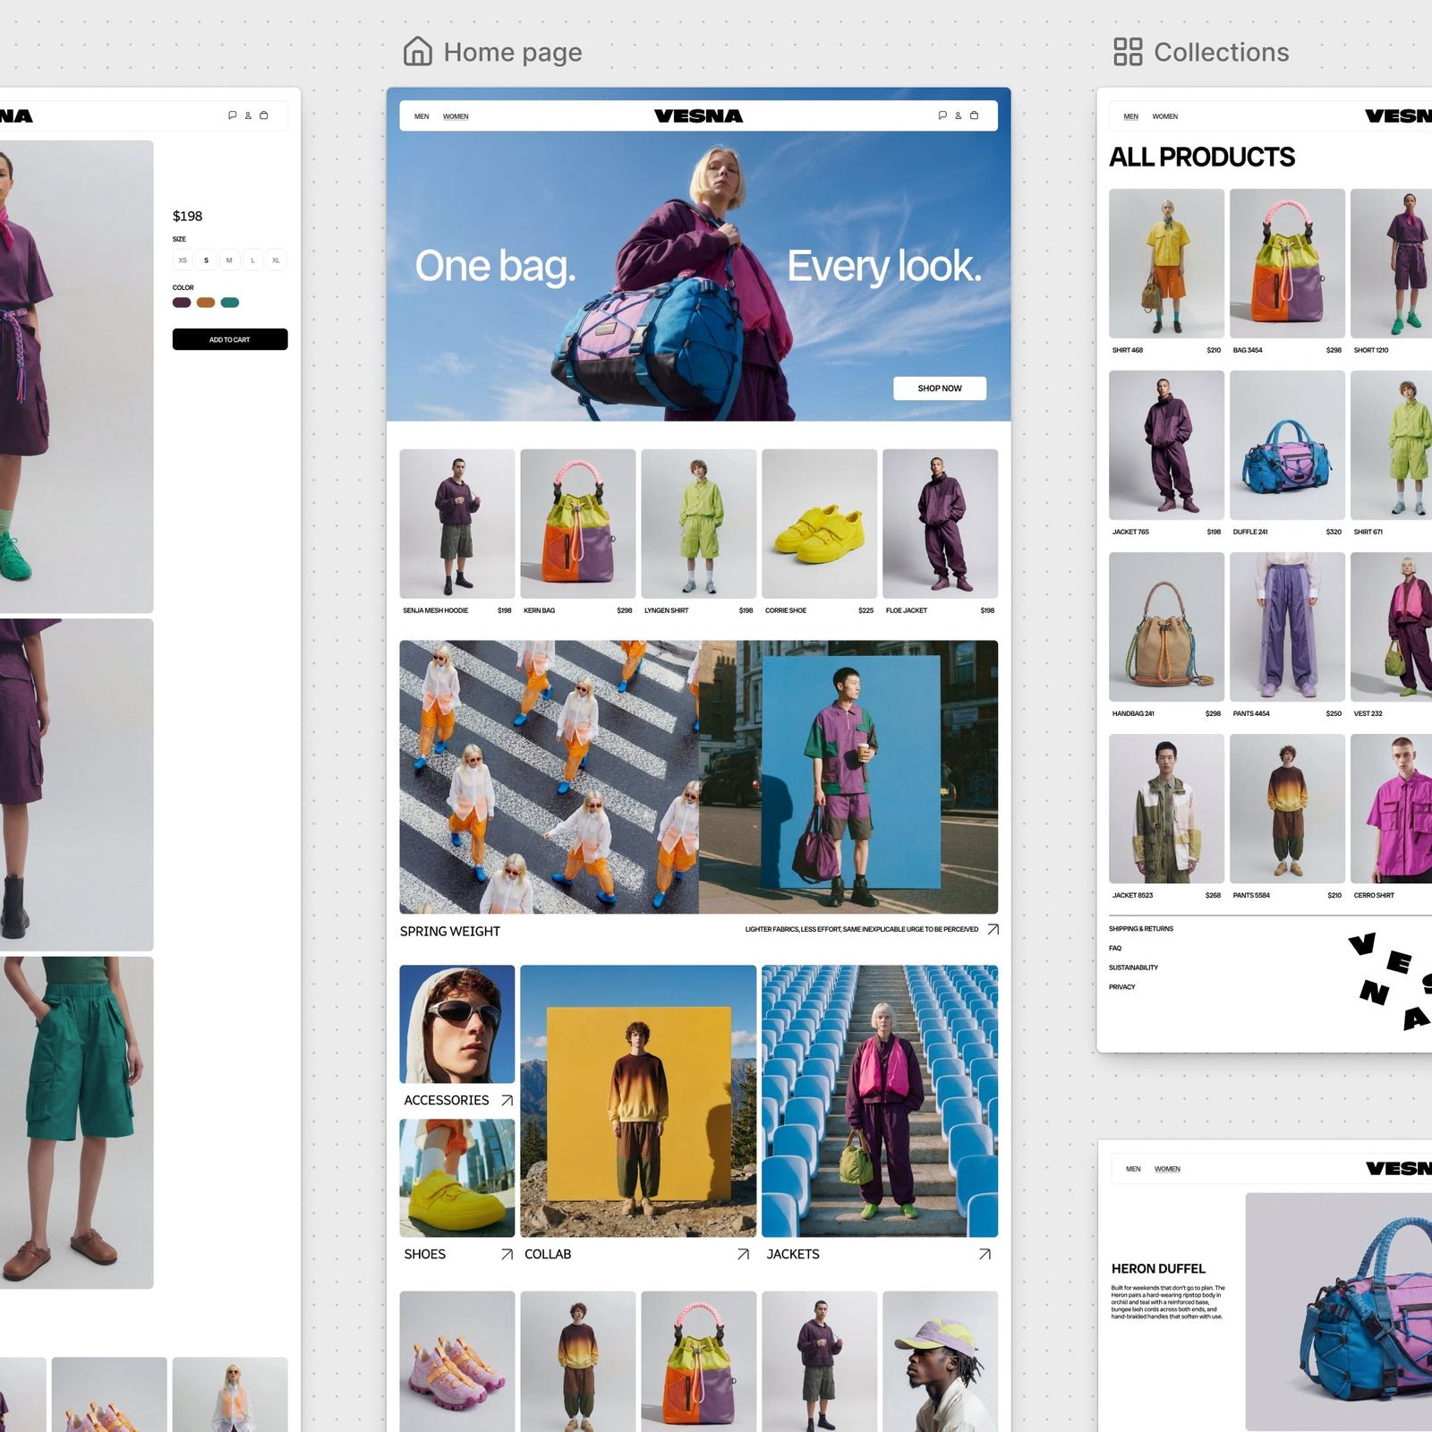Select size XL on product page
1432x1432 pixels.
tap(276, 260)
